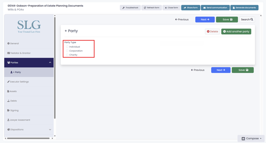Click the Parties people icon

9,62
